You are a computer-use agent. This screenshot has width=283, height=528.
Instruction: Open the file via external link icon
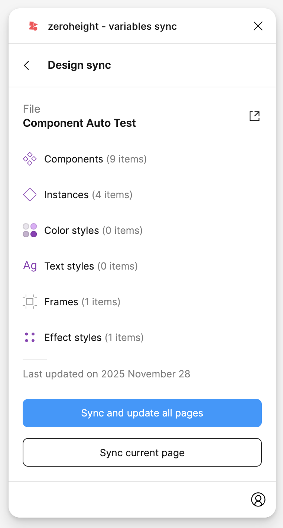tap(254, 116)
